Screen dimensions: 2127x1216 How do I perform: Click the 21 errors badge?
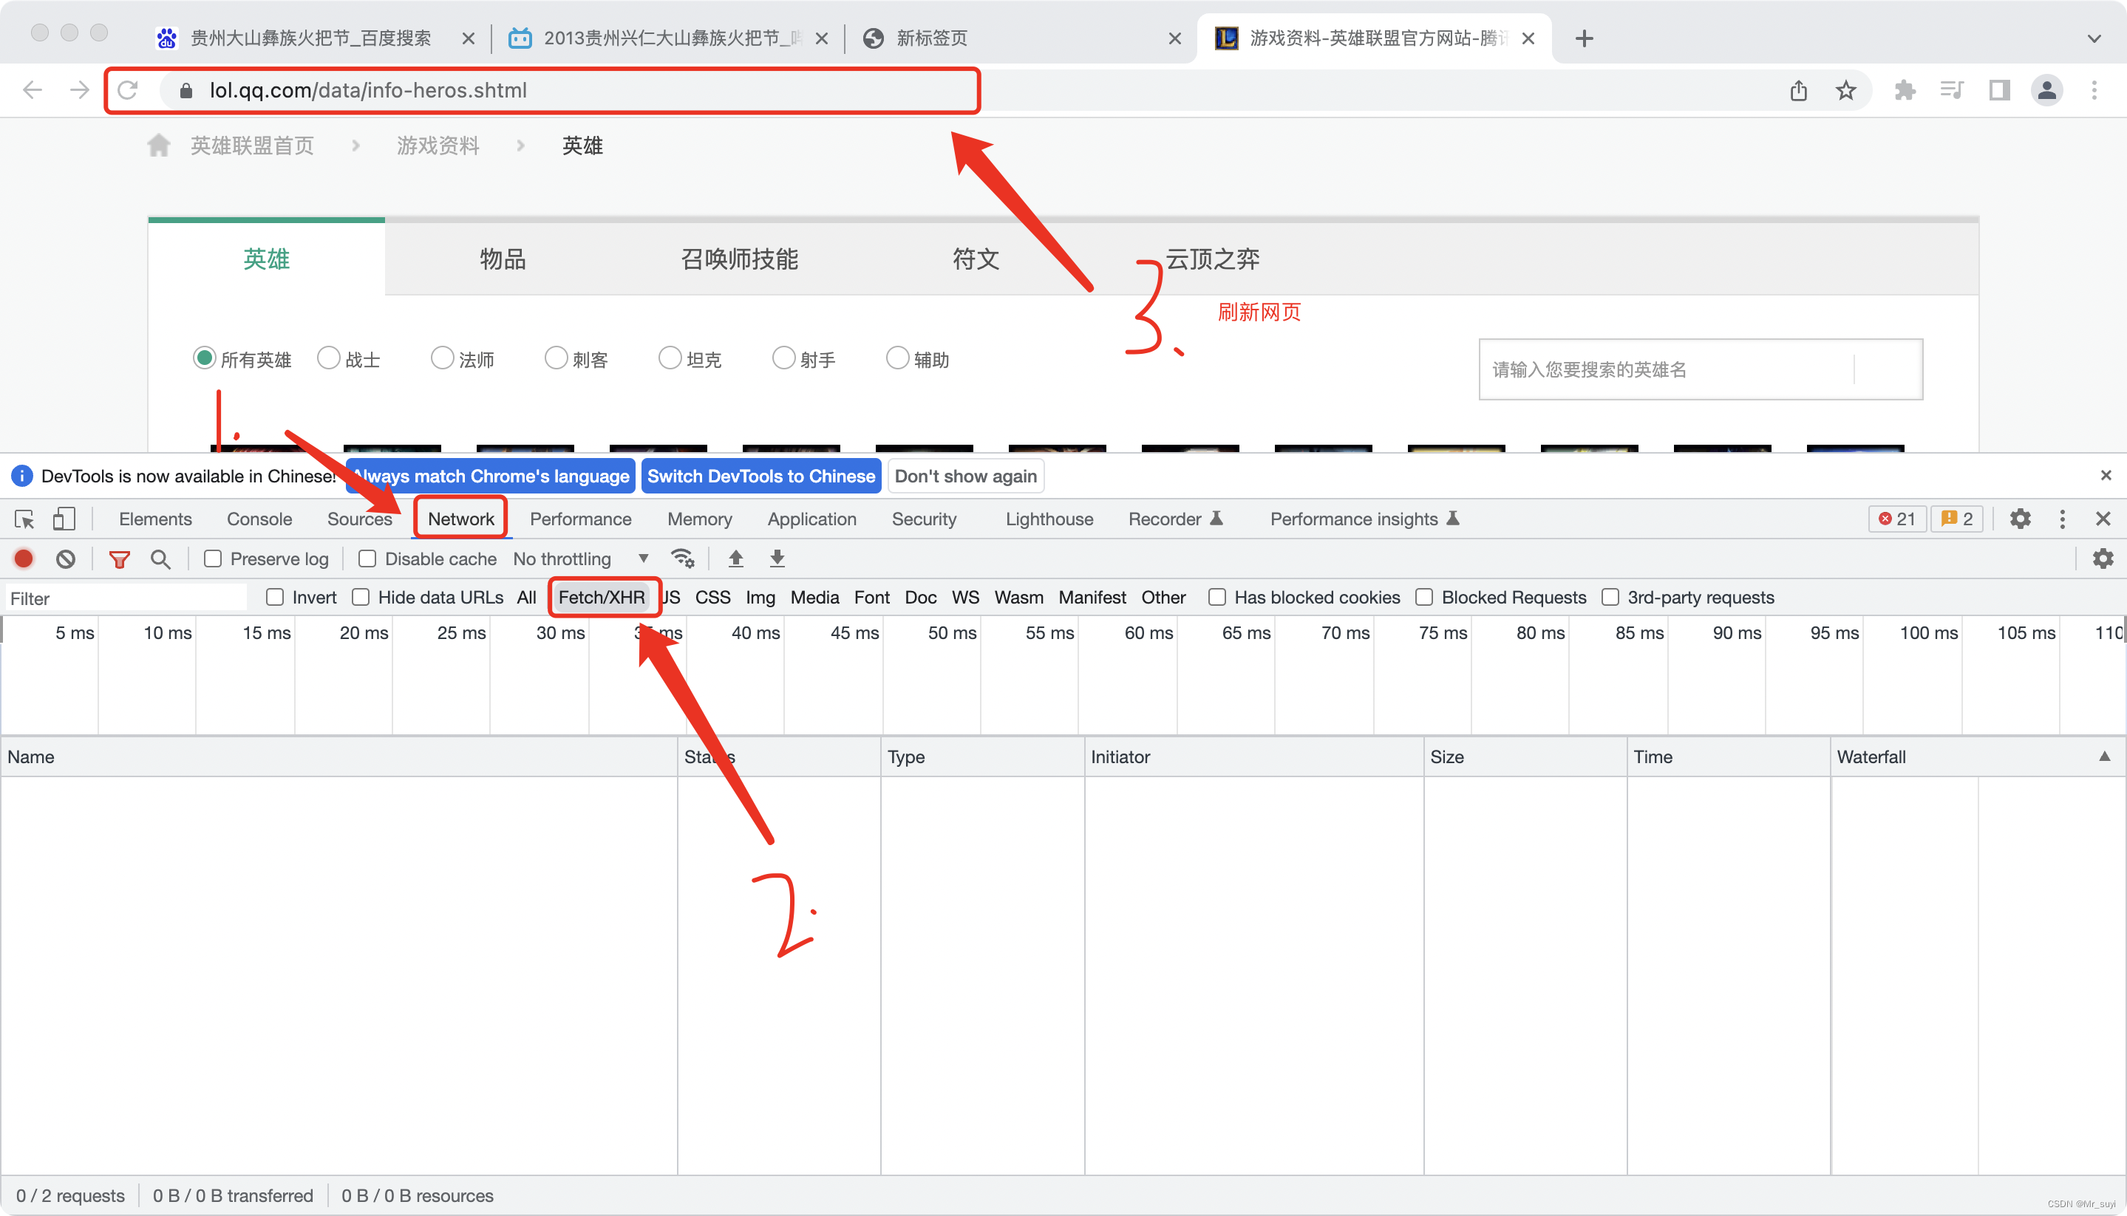pos(1896,519)
